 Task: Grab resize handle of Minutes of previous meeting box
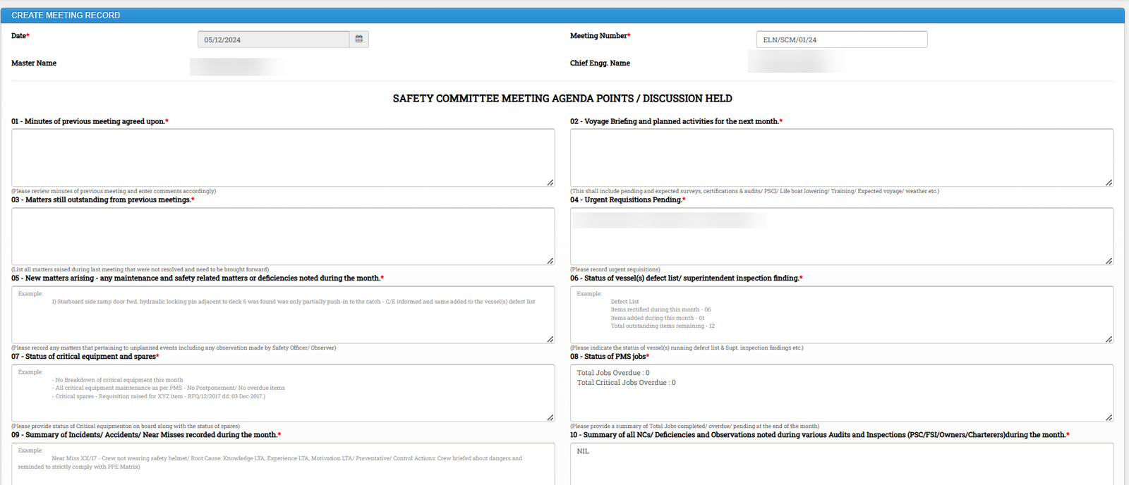550,183
